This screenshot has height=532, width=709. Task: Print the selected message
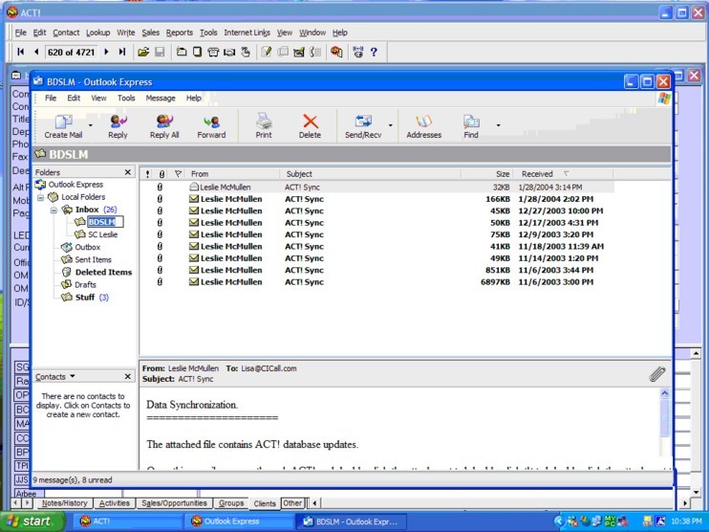coord(264,126)
